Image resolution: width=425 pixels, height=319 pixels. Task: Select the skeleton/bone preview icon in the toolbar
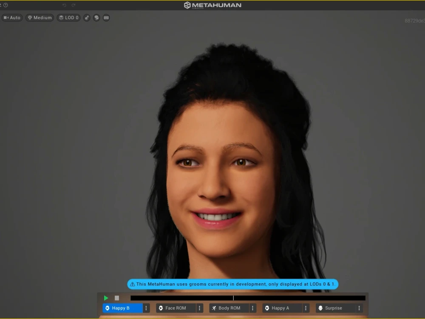click(x=87, y=17)
